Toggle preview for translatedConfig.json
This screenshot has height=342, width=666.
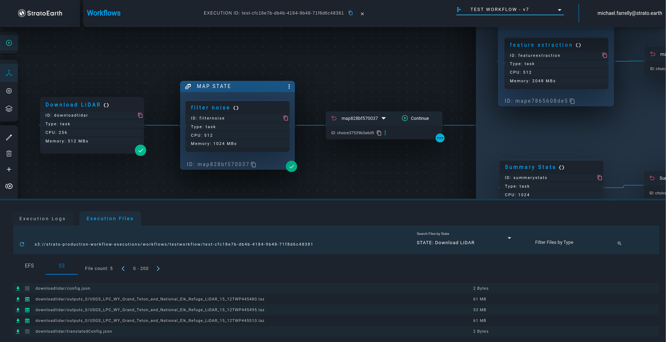pos(27,331)
